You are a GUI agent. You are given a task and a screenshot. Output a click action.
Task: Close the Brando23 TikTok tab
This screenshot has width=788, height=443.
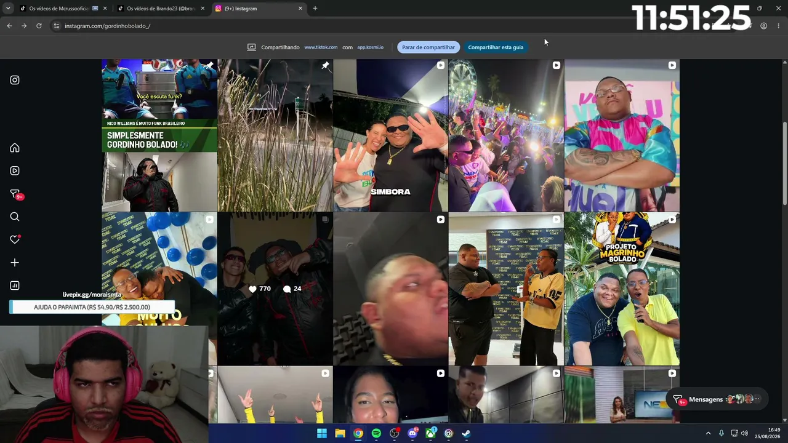pos(203,9)
